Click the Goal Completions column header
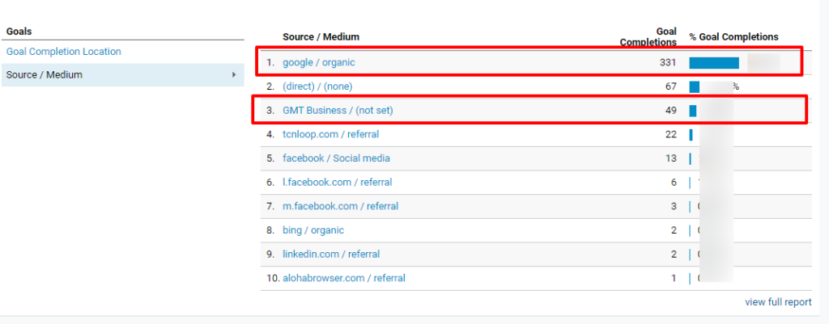Screen dimensions: 829x324 coord(648,36)
